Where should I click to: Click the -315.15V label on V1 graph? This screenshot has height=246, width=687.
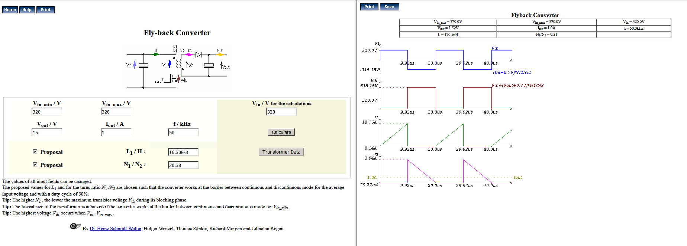pyautogui.click(x=370, y=70)
